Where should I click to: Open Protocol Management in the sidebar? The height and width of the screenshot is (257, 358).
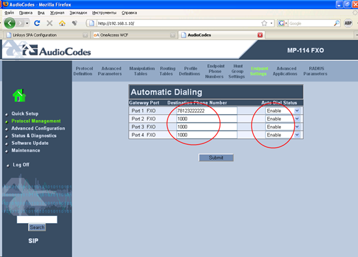pyautogui.click(x=36, y=121)
